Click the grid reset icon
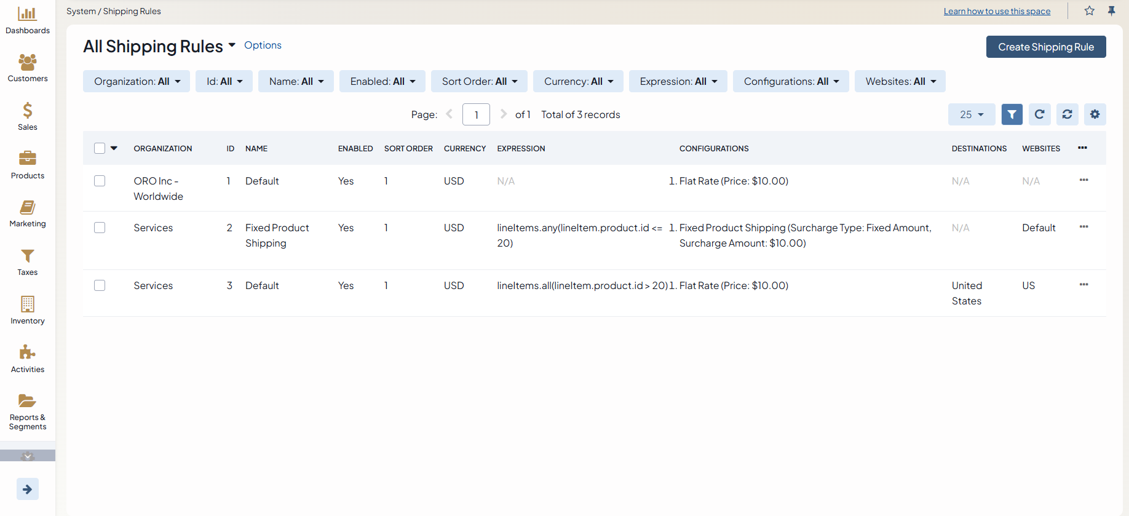This screenshot has height=516, width=1129. point(1067,114)
